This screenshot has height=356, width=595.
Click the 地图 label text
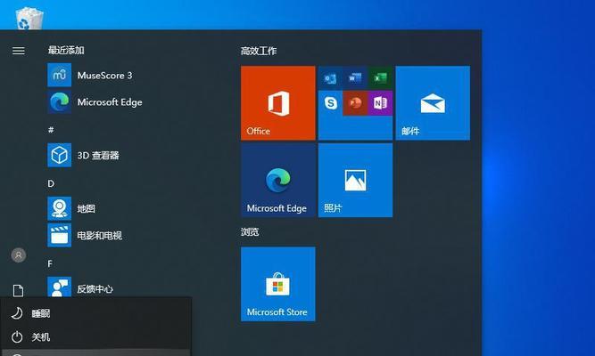tap(87, 208)
